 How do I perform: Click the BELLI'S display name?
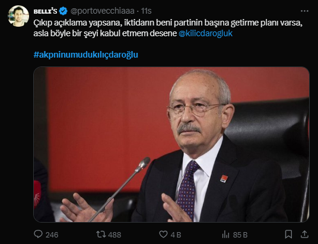pos(46,11)
